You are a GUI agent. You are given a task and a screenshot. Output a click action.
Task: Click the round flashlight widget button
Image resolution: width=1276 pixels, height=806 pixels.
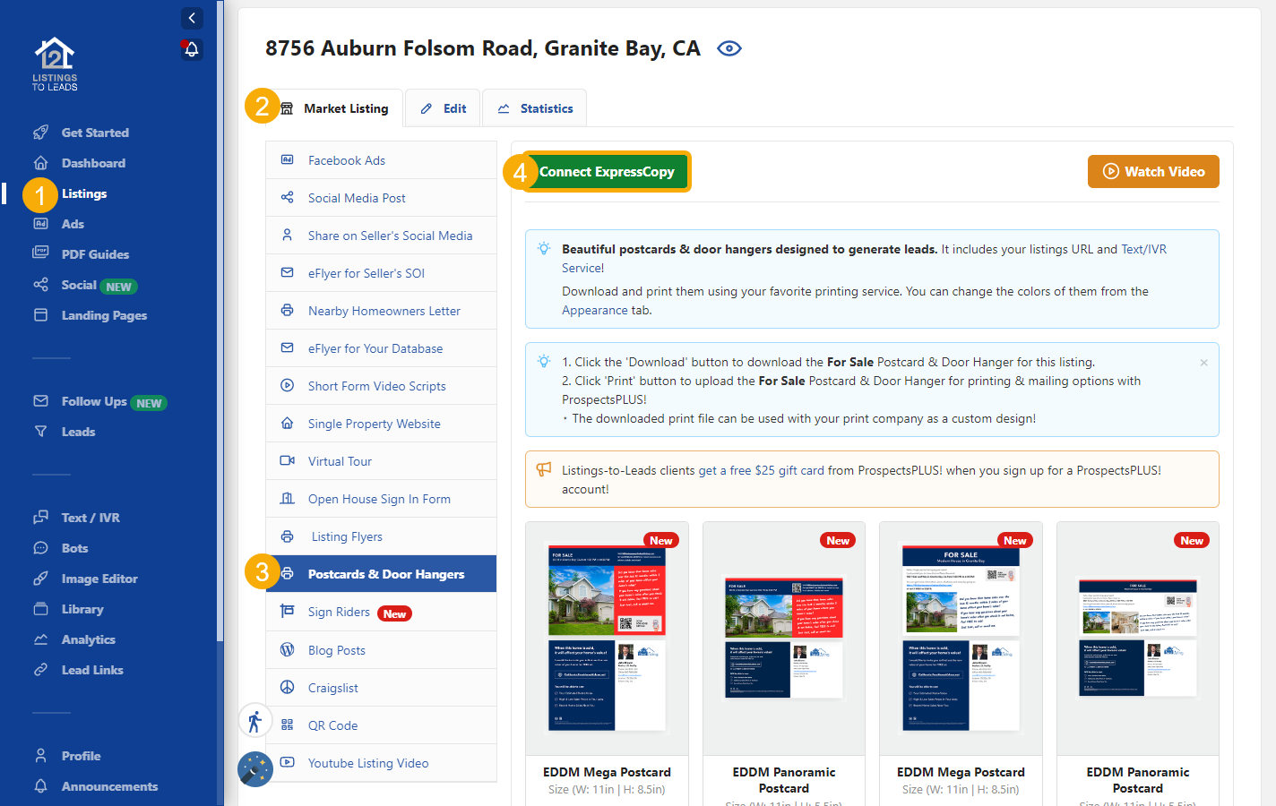pos(255,769)
